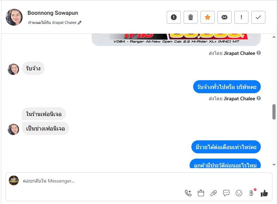Open saved replies speech bubble icon
Image resolution: width=277 pixels, height=204 pixels.
[x=226, y=193]
